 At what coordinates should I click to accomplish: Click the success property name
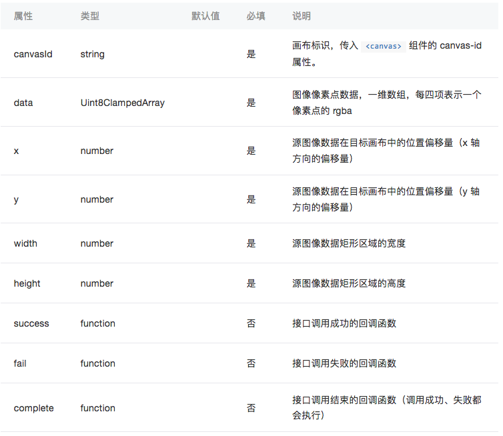pos(31,323)
